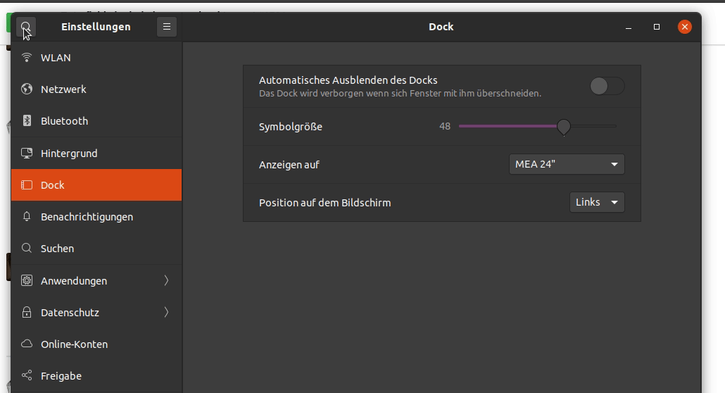725x393 pixels.
Task: Click the Bluetooth icon in sidebar
Action: [x=27, y=121]
